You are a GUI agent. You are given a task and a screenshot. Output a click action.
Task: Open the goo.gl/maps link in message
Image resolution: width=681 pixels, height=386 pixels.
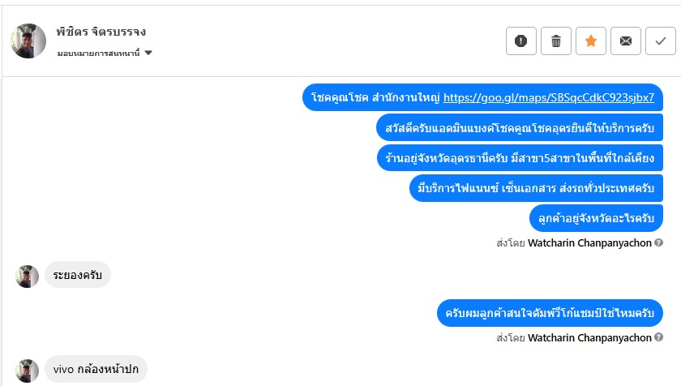[x=549, y=98]
